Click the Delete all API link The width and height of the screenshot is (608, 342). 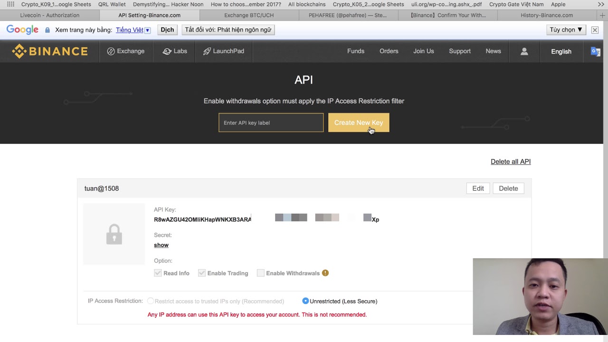point(511,161)
